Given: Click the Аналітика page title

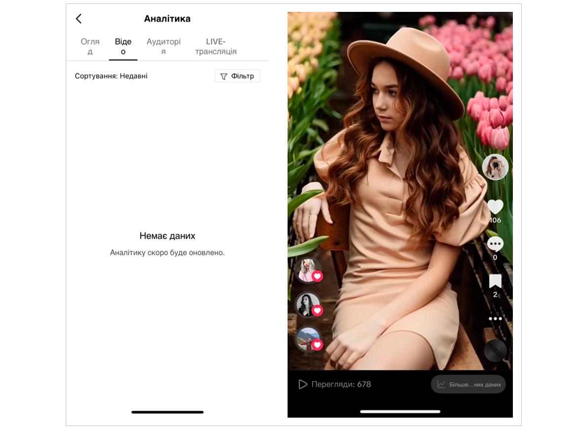Looking at the screenshot, I should (167, 19).
